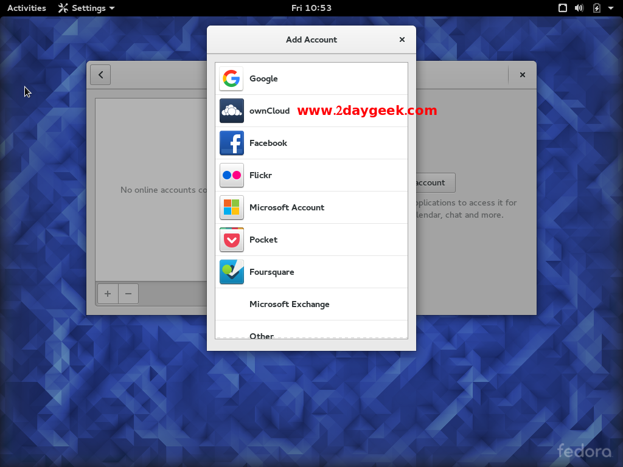The height and width of the screenshot is (467, 623).
Task: Click the window indicator icon in top bar
Action: click(563, 8)
